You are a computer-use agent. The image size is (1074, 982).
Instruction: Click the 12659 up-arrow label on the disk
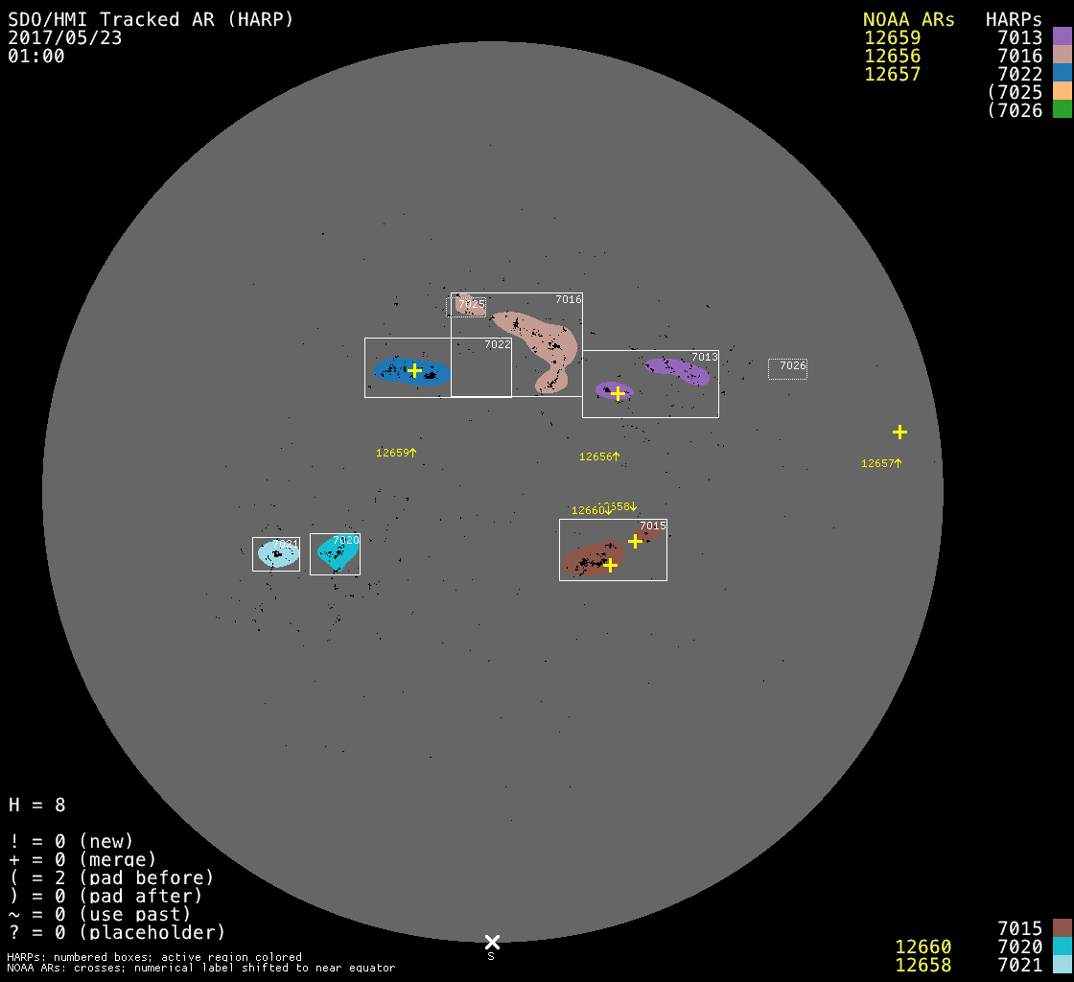(x=396, y=453)
